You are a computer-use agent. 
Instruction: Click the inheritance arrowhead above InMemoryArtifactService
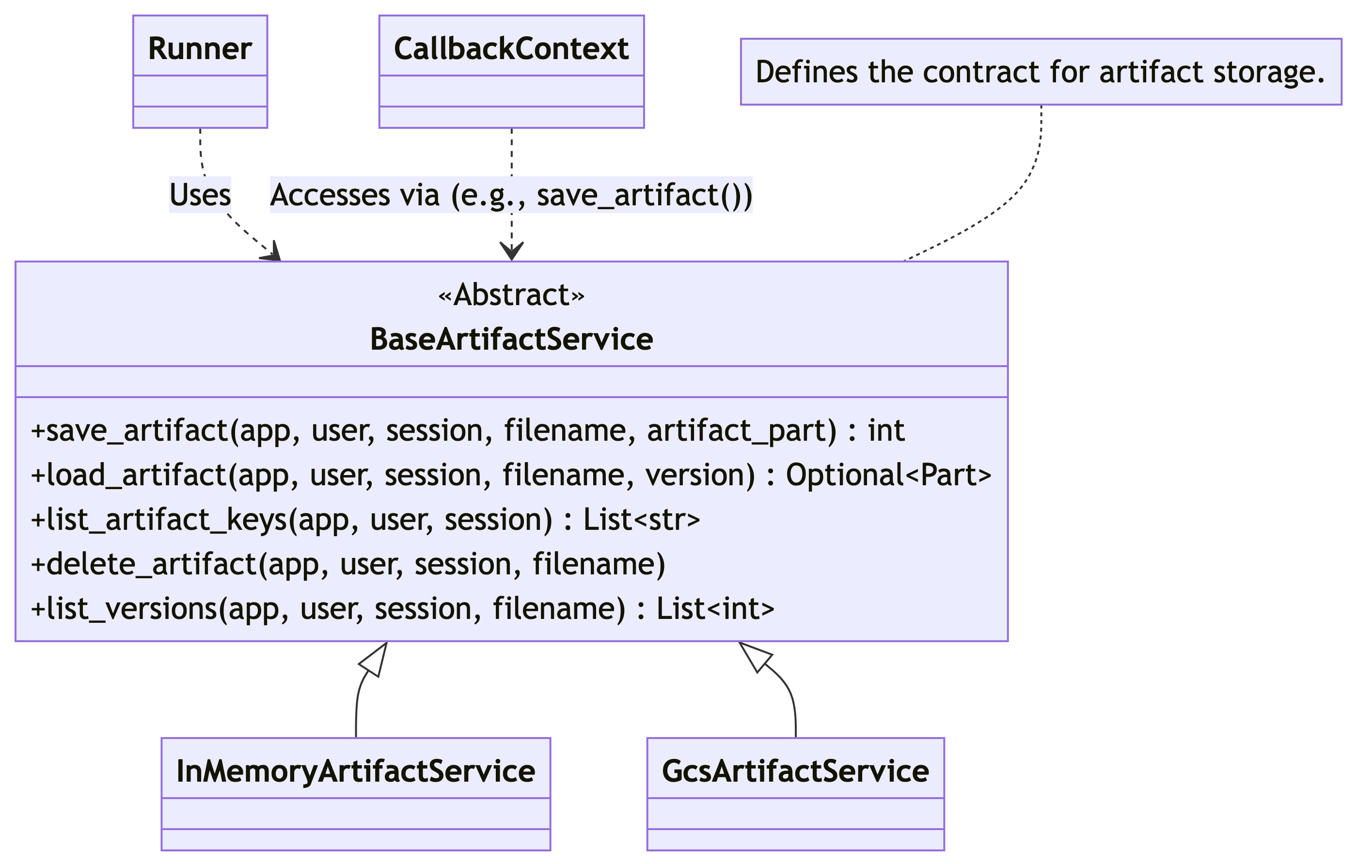point(375,659)
